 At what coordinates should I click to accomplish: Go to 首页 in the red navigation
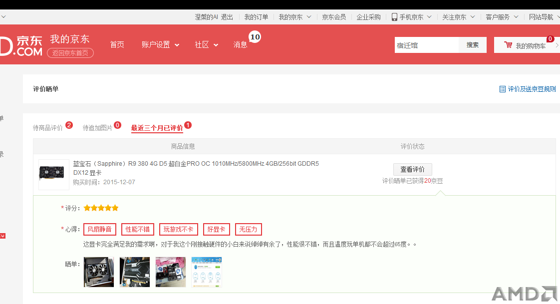click(x=117, y=44)
